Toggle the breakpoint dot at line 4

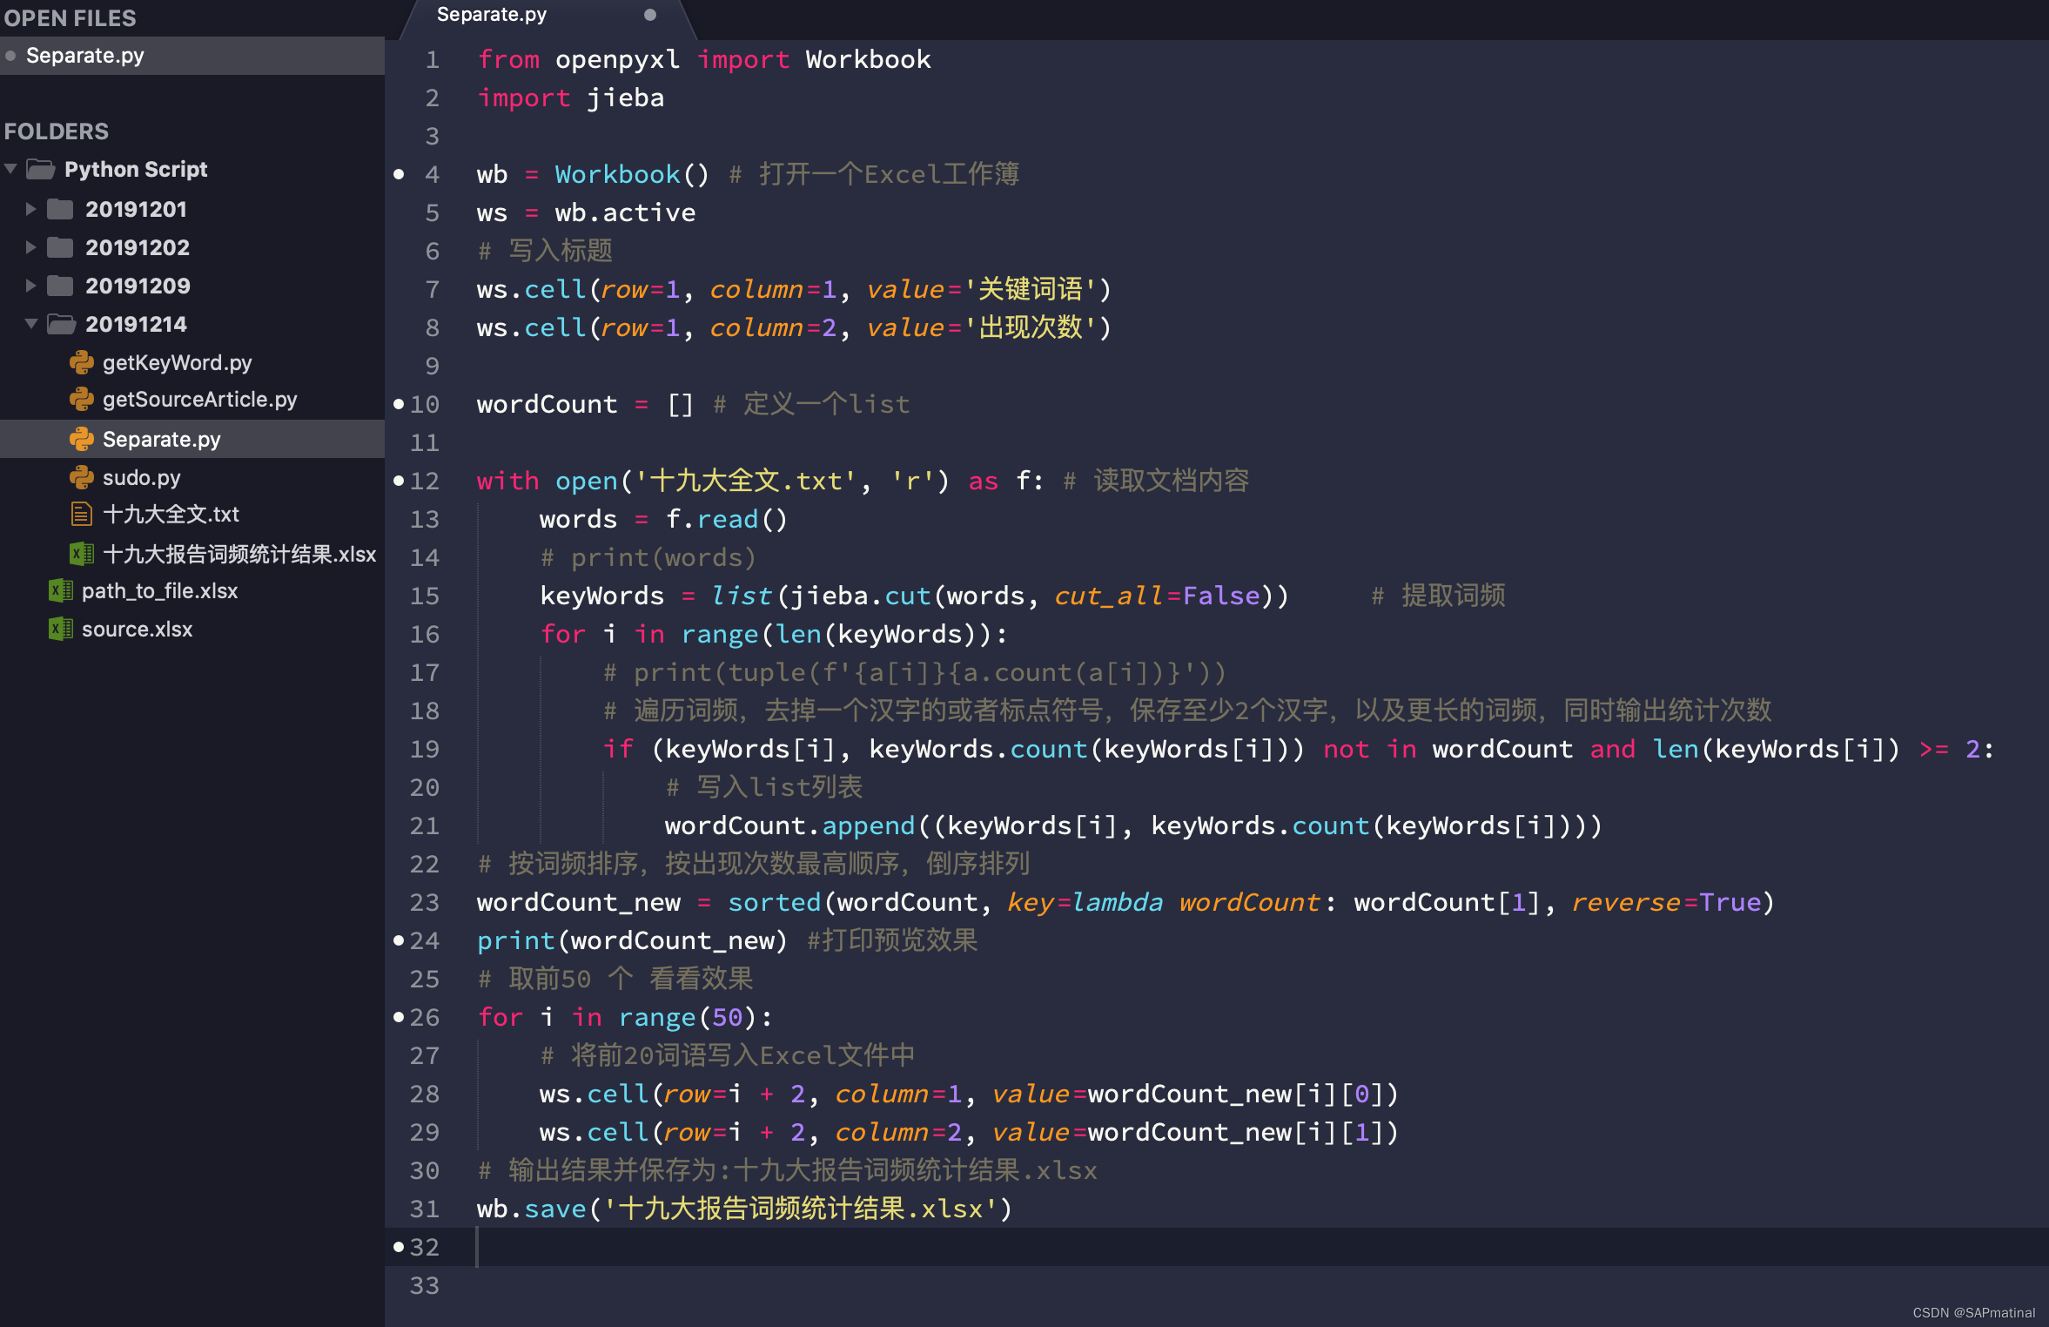(x=399, y=174)
